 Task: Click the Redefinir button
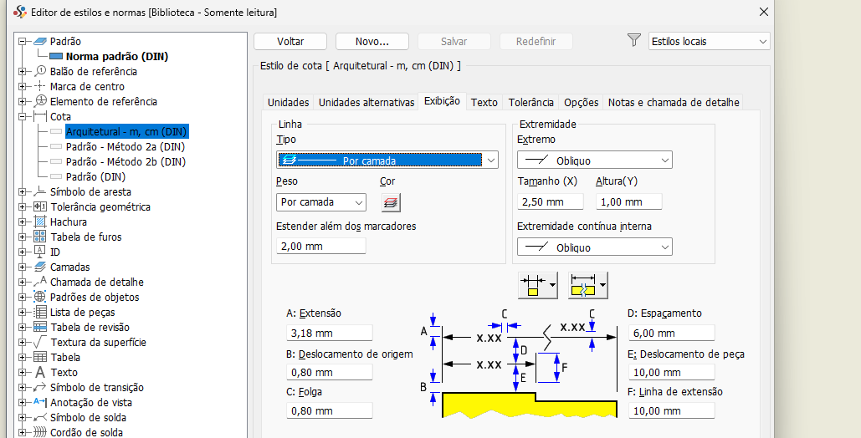[536, 41]
